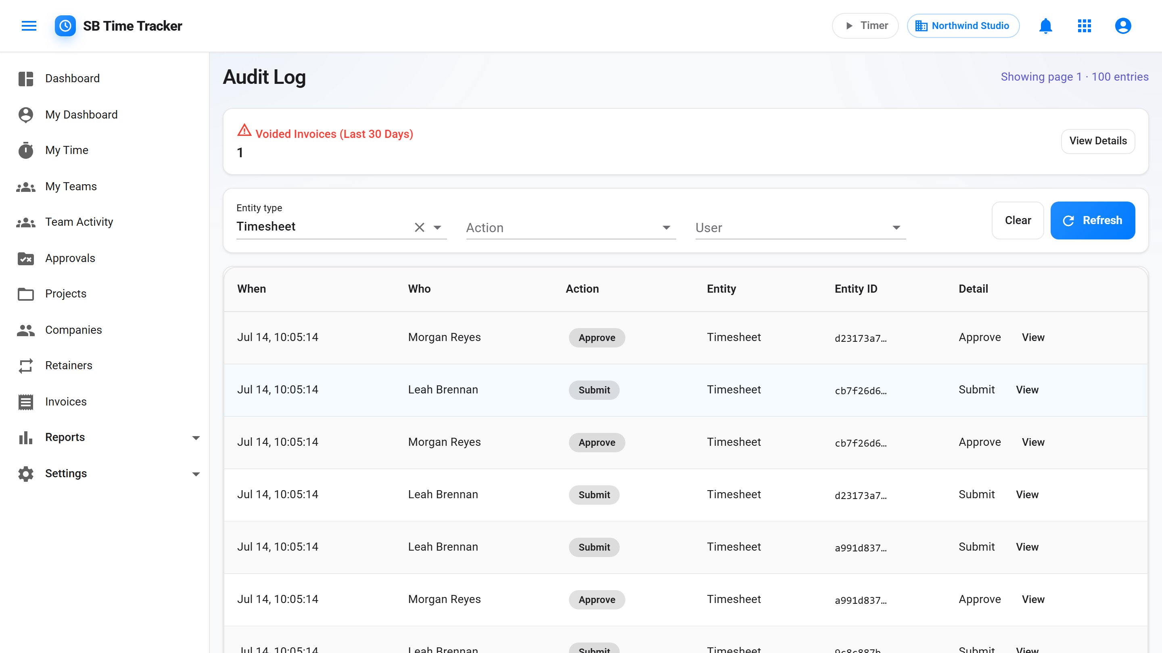Click the My Time stopwatch icon
Image resolution: width=1162 pixels, height=653 pixels.
(26, 150)
